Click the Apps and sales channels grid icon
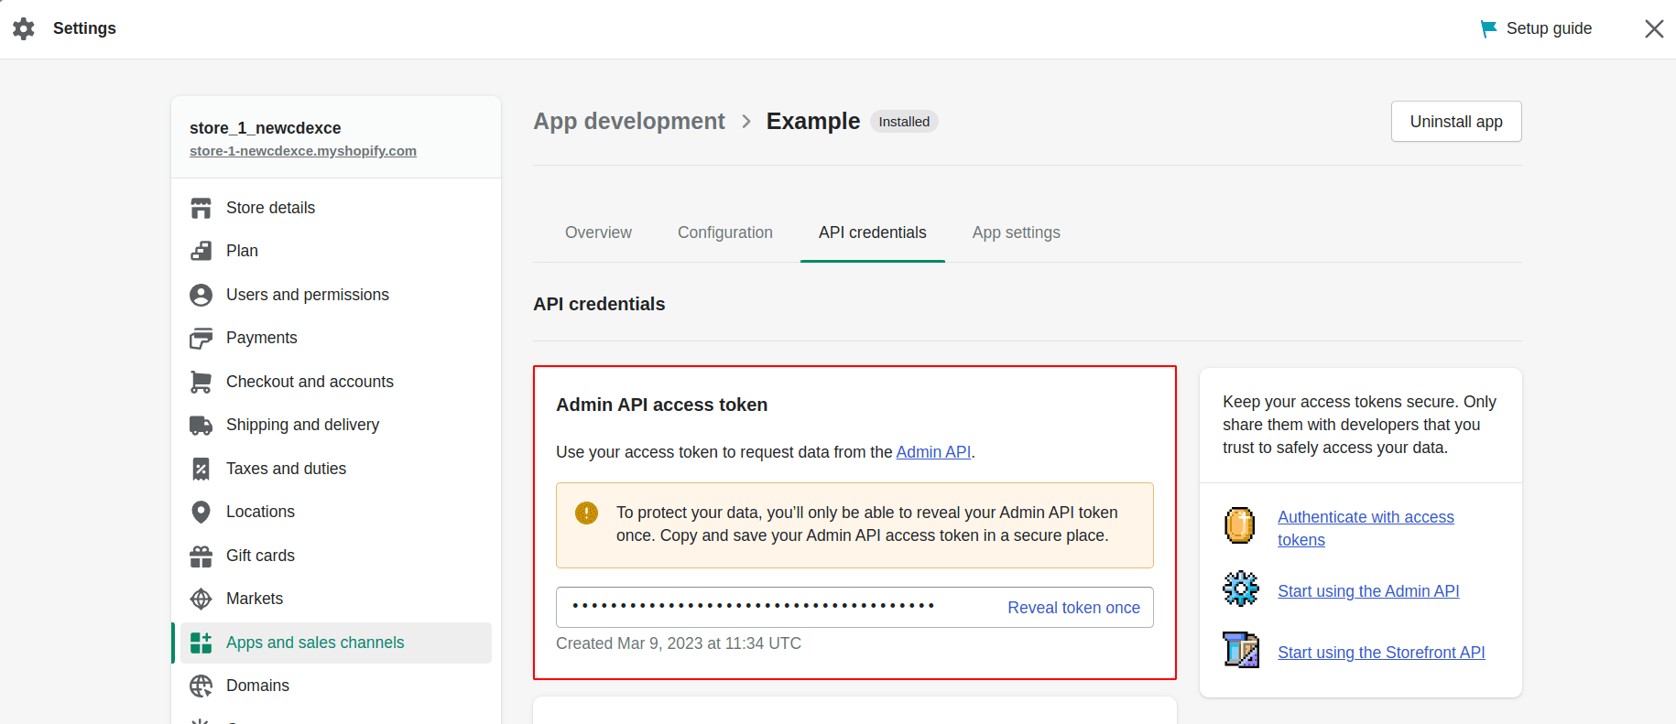Image resolution: width=1676 pixels, height=724 pixels. (201, 643)
